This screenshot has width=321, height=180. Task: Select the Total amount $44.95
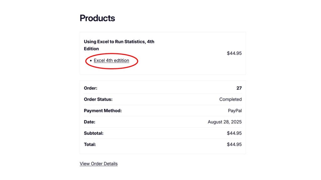coord(234,144)
